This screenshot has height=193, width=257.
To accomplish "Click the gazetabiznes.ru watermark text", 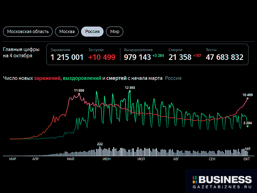I will tap(222, 188).
